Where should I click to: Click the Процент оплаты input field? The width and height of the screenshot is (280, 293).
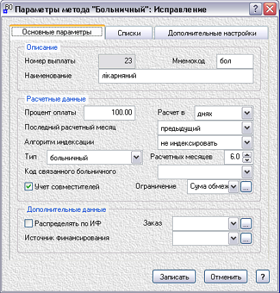coord(109,112)
